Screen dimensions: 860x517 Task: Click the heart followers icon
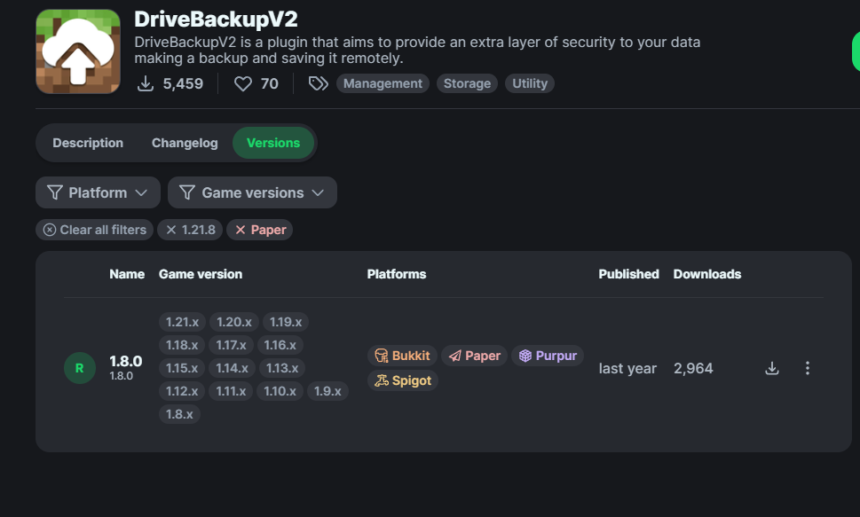pyautogui.click(x=243, y=83)
